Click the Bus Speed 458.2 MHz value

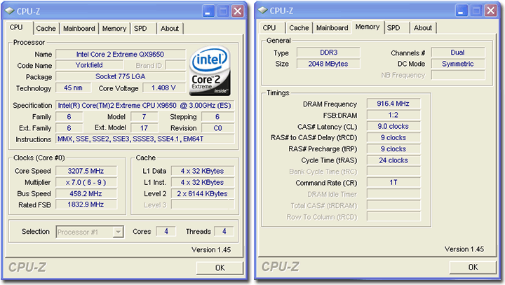point(86,194)
